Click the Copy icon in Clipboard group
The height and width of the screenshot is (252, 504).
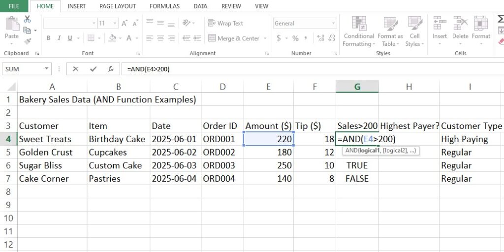[x=28, y=30]
